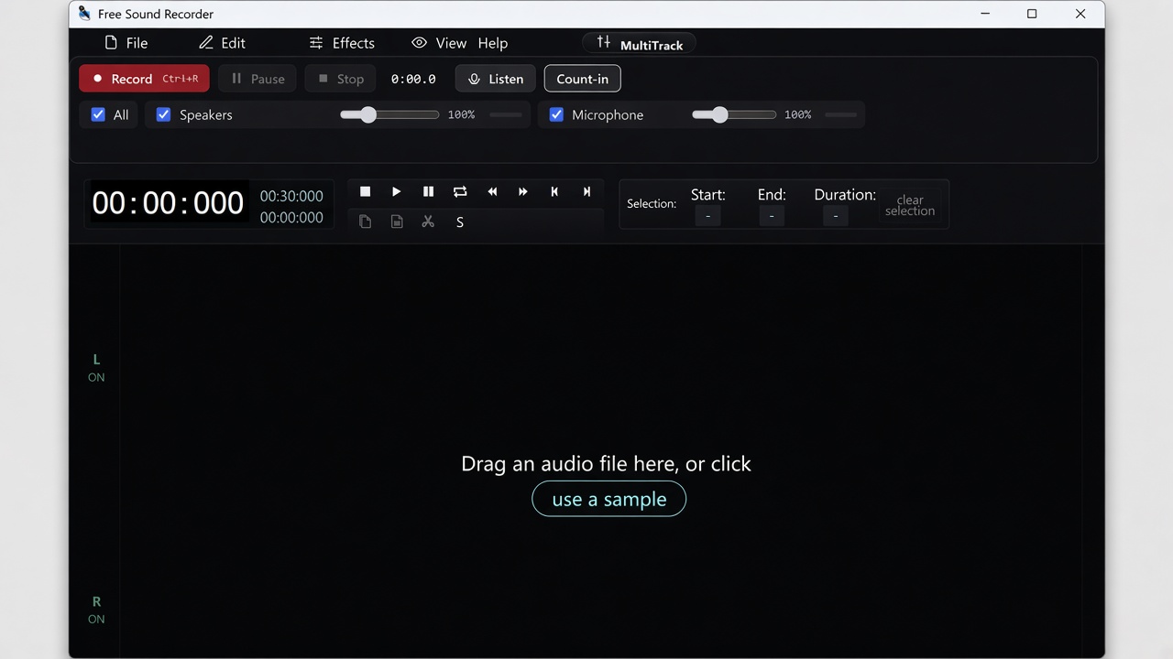Toggle the All sources checkbox
The image size is (1173, 659).
pos(98,114)
